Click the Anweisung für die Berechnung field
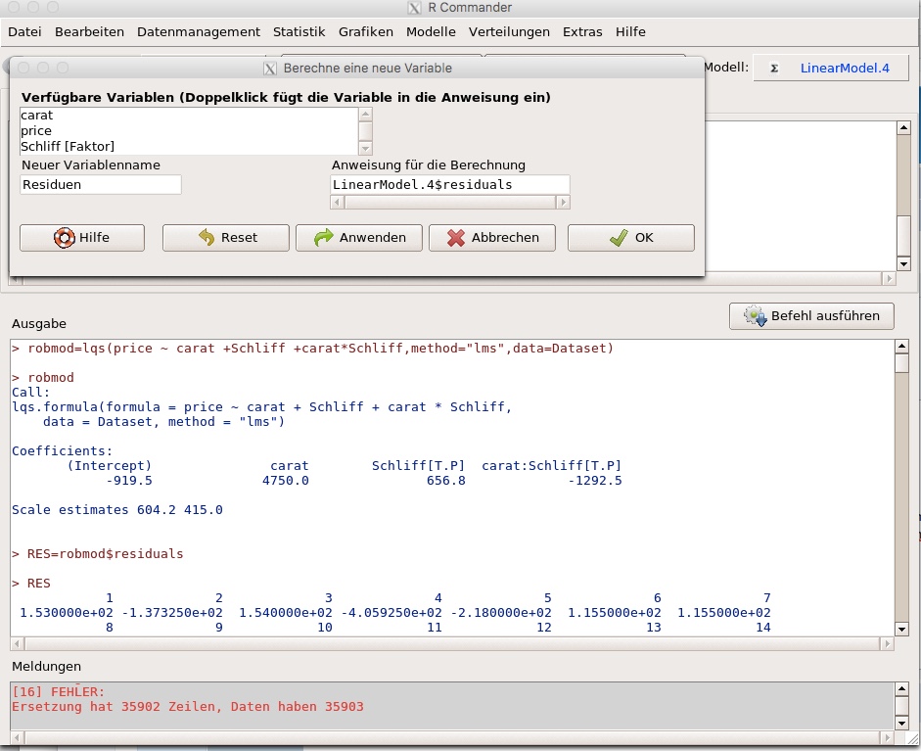 click(x=450, y=184)
